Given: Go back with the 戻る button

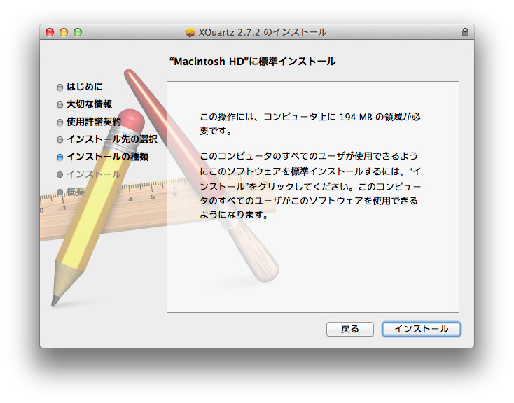Looking at the screenshot, I should [349, 329].
